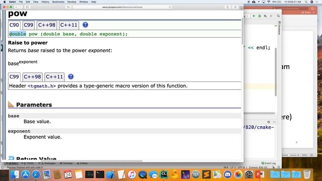Select the C90 tab
This screenshot has width=322, height=181.
(x=14, y=25)
